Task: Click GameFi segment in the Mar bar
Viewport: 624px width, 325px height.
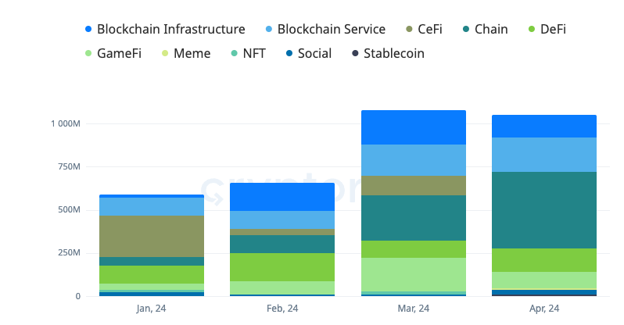Action: [x=413, y=274]
